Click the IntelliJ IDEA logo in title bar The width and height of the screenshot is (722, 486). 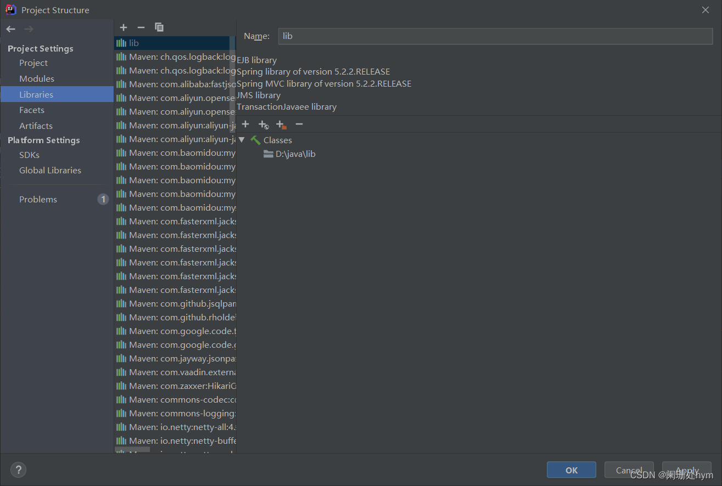[x=11, y=10]
